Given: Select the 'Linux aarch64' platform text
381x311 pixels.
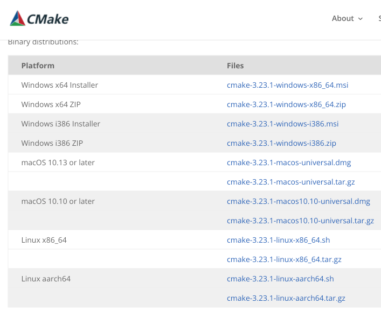Looking at the screenshot, I should (46, 279).
